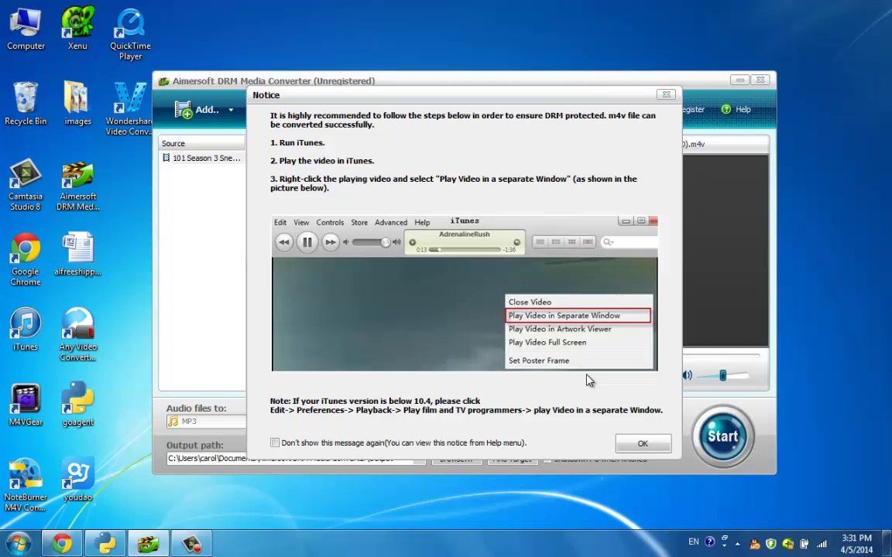Select the alfreeshipp document icon
Viewport: 892px width, 557px height.
pos(77,254)
